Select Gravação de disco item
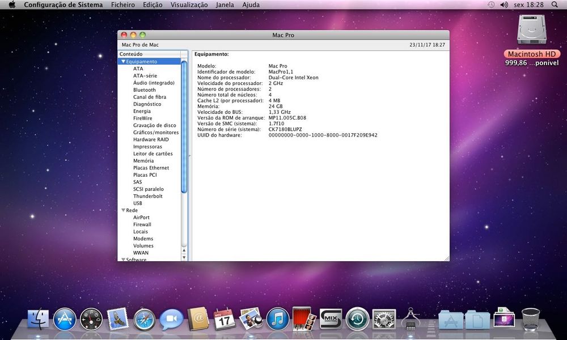 tap(154, 125)
